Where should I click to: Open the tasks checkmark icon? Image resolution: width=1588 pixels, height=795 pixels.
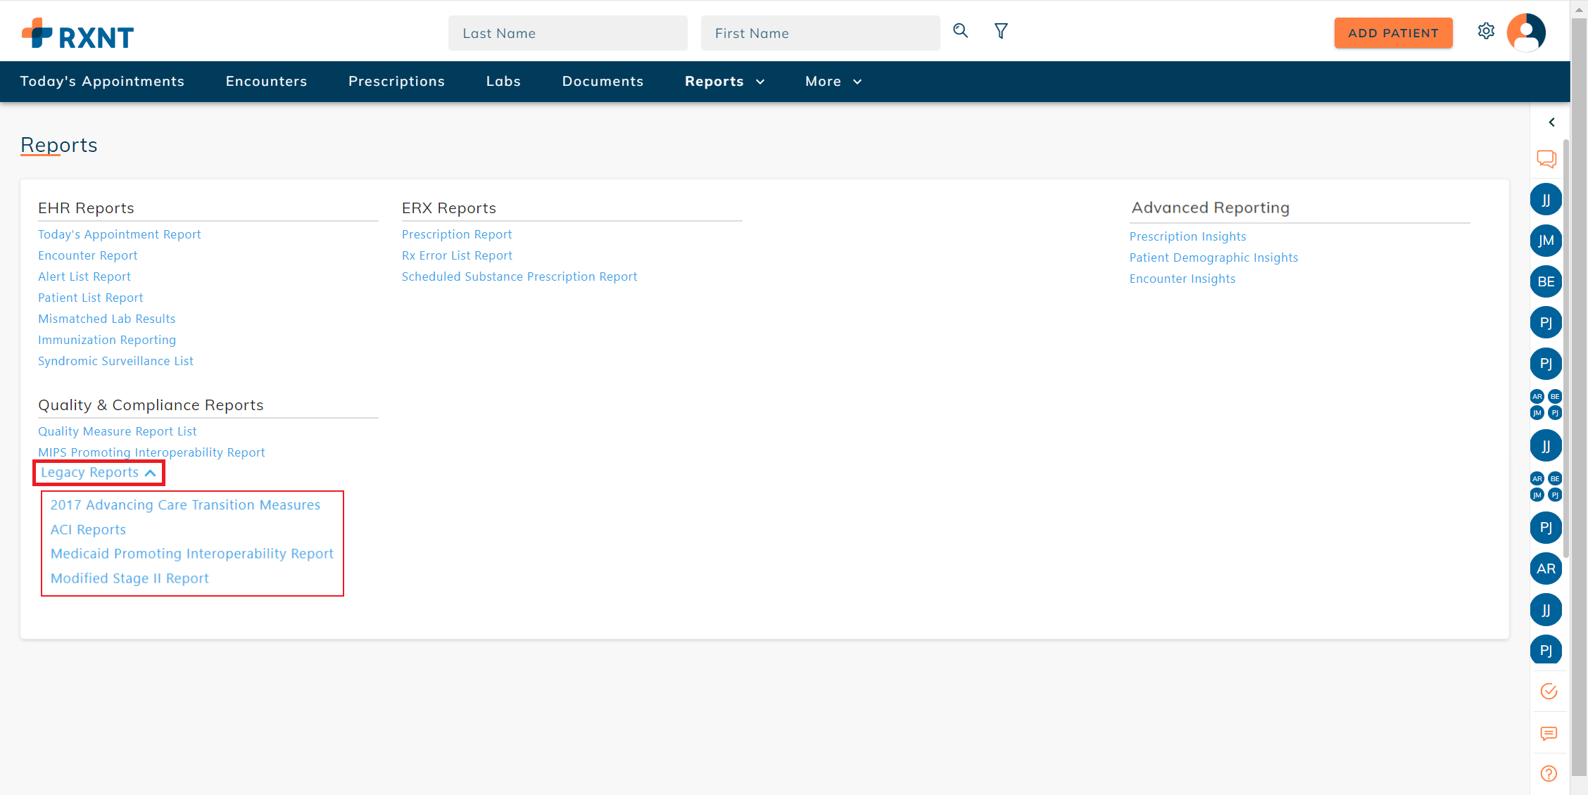pos(1549,691)
